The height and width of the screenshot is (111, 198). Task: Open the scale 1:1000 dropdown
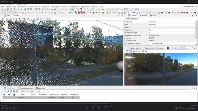[74, 10]
